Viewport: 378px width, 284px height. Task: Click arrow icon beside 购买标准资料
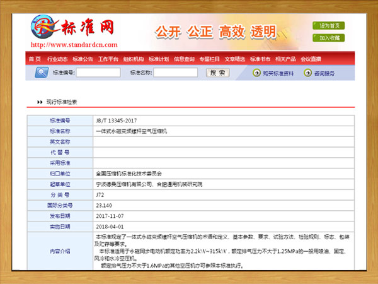click(x=256, y=73)
